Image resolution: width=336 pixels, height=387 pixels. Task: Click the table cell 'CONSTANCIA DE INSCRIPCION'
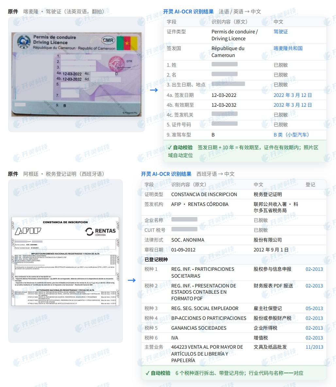[x=204, y=194]
